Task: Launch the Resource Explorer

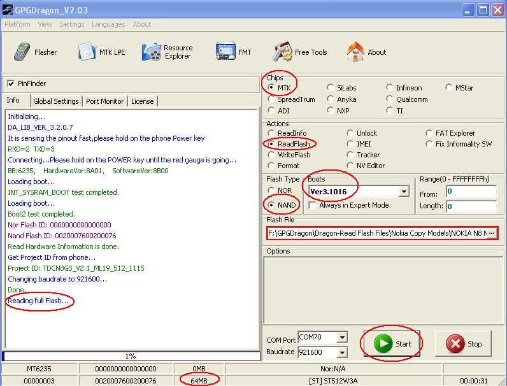Action: [x=167, y=52]
